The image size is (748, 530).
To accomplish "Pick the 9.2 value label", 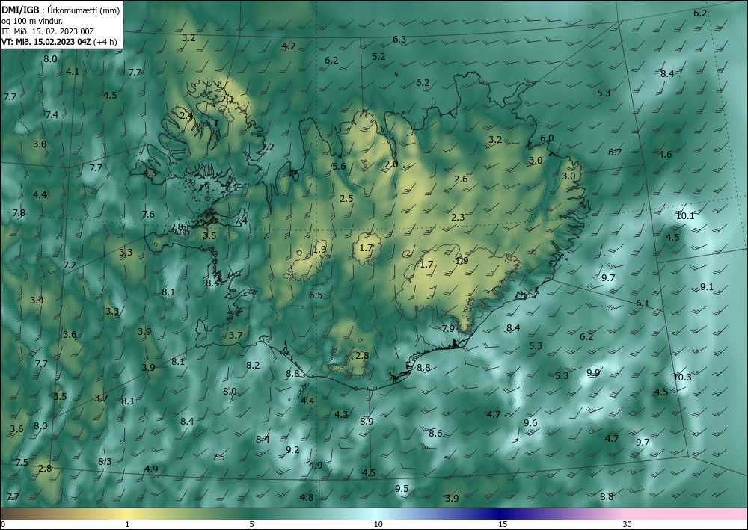I will pos(292,449).
